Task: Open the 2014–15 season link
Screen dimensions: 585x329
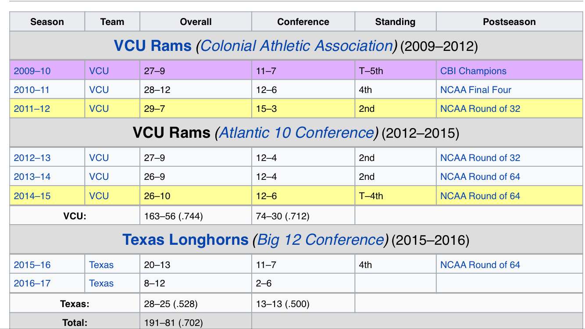Action: tap(32, 196)
